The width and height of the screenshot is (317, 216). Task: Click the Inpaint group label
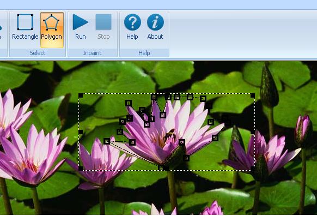click(92, 53)
